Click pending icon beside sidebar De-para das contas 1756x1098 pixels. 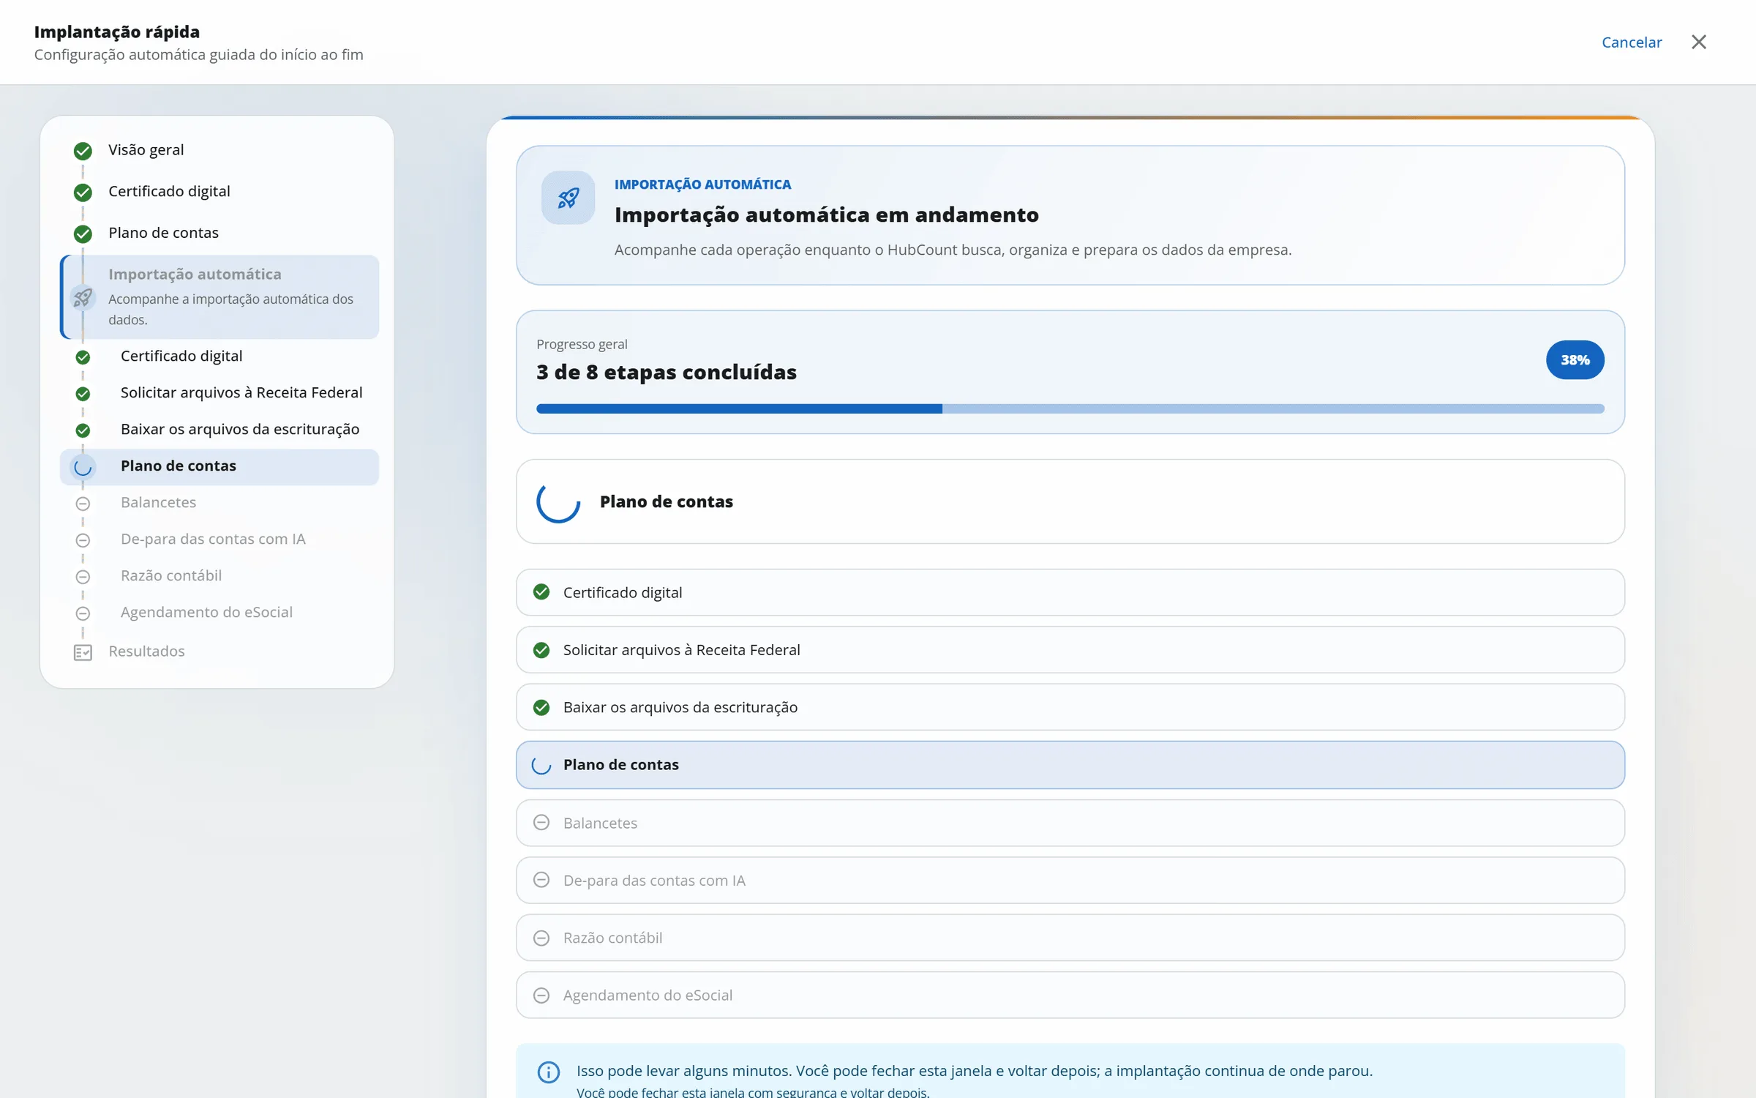coord(83,540)
